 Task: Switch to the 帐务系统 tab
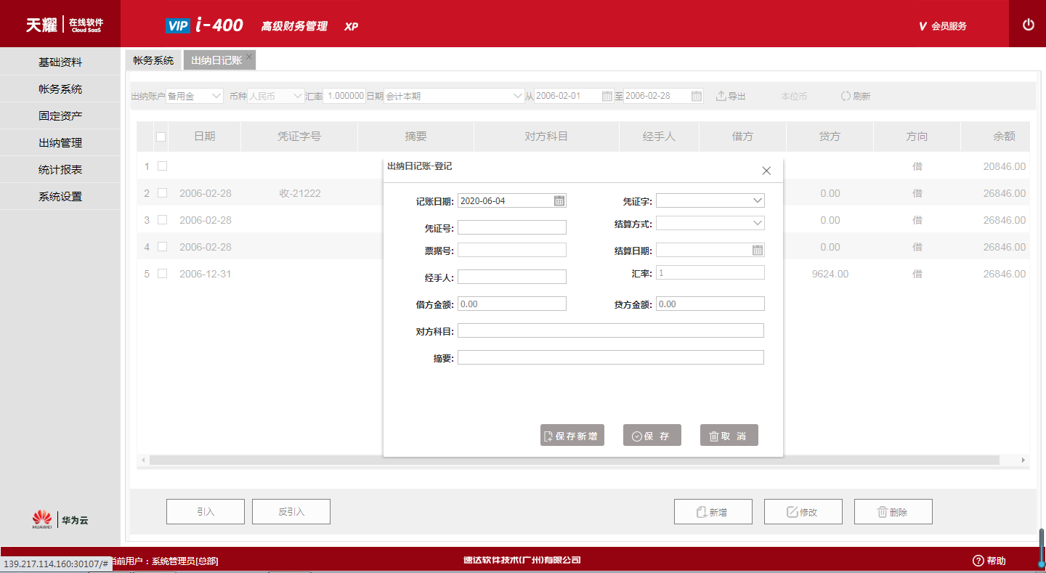pos(153,60)
